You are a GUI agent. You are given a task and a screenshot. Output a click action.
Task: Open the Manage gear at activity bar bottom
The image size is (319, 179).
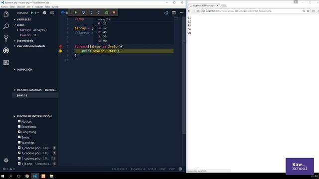coord(6,160)
